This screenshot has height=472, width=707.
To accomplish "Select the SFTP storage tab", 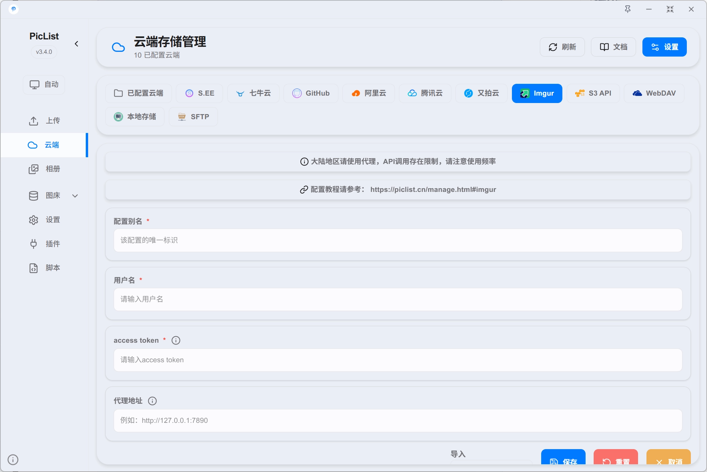I will [193, 117].
